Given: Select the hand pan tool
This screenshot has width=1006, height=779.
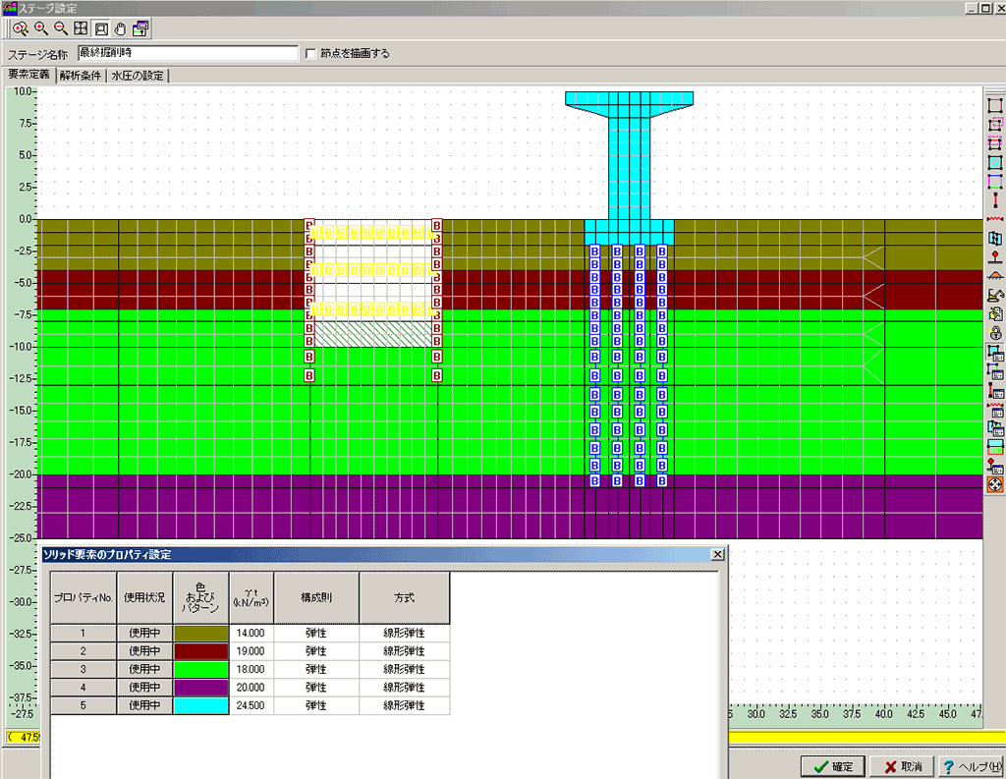Looking at the screenshot, I should [121, 28].
